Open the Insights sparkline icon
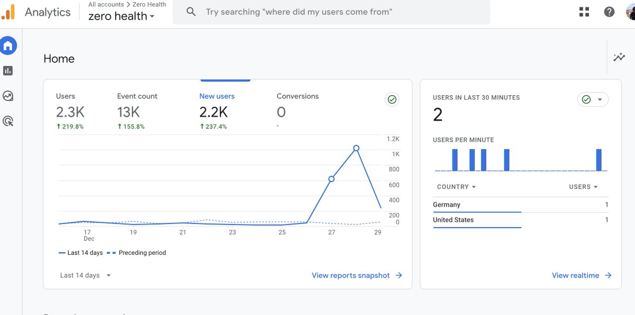The width and height of the screenshot is (635, 315). 619,57
